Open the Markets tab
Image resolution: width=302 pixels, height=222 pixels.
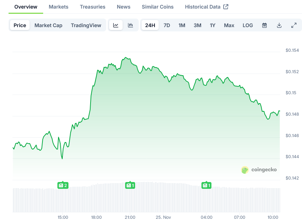click(58, 7)
